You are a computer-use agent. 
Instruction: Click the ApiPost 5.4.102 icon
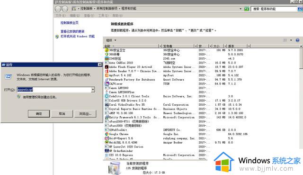pos(107,75)
